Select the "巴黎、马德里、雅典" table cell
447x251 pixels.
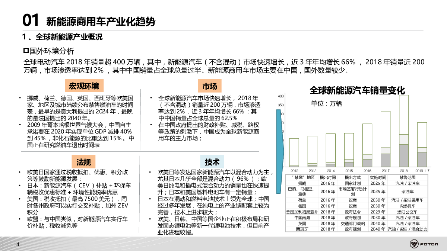tap(302, 192)
